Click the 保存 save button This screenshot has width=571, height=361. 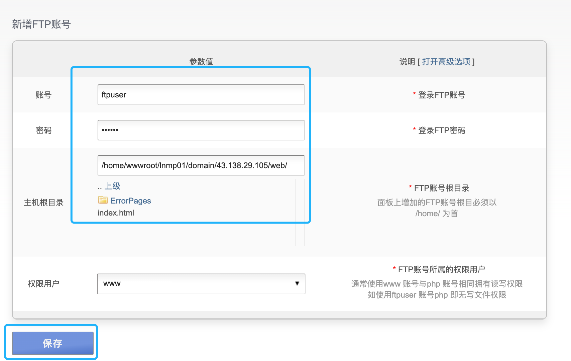(x=53, y=343)
